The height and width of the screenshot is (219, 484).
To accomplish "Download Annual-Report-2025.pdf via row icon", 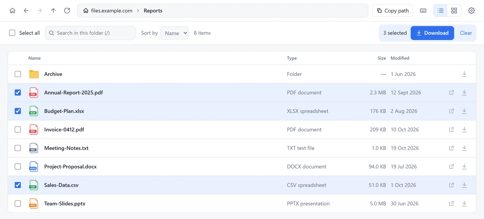I will click(x=464, y=92).
